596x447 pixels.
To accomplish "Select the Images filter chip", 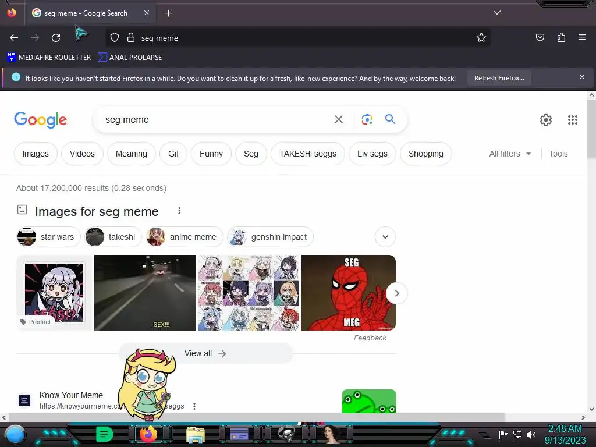I will tap(36, 154).
